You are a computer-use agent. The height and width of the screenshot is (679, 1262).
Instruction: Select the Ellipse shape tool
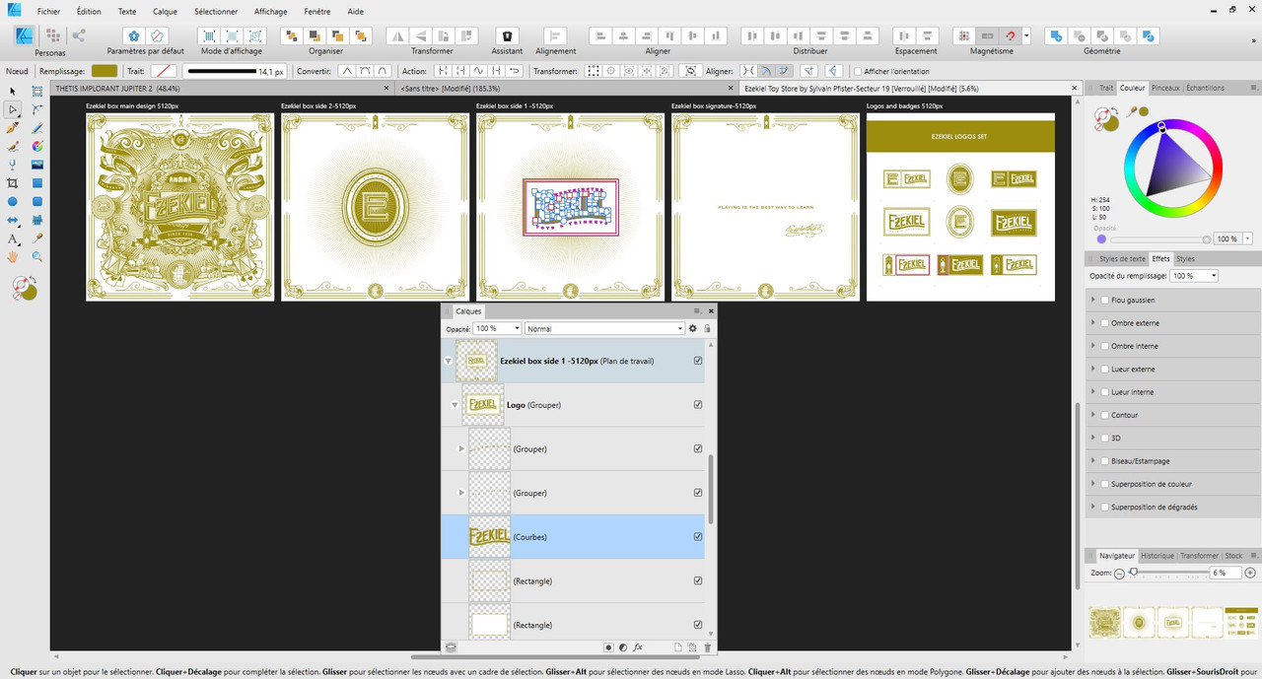click(x=13, y=201)
